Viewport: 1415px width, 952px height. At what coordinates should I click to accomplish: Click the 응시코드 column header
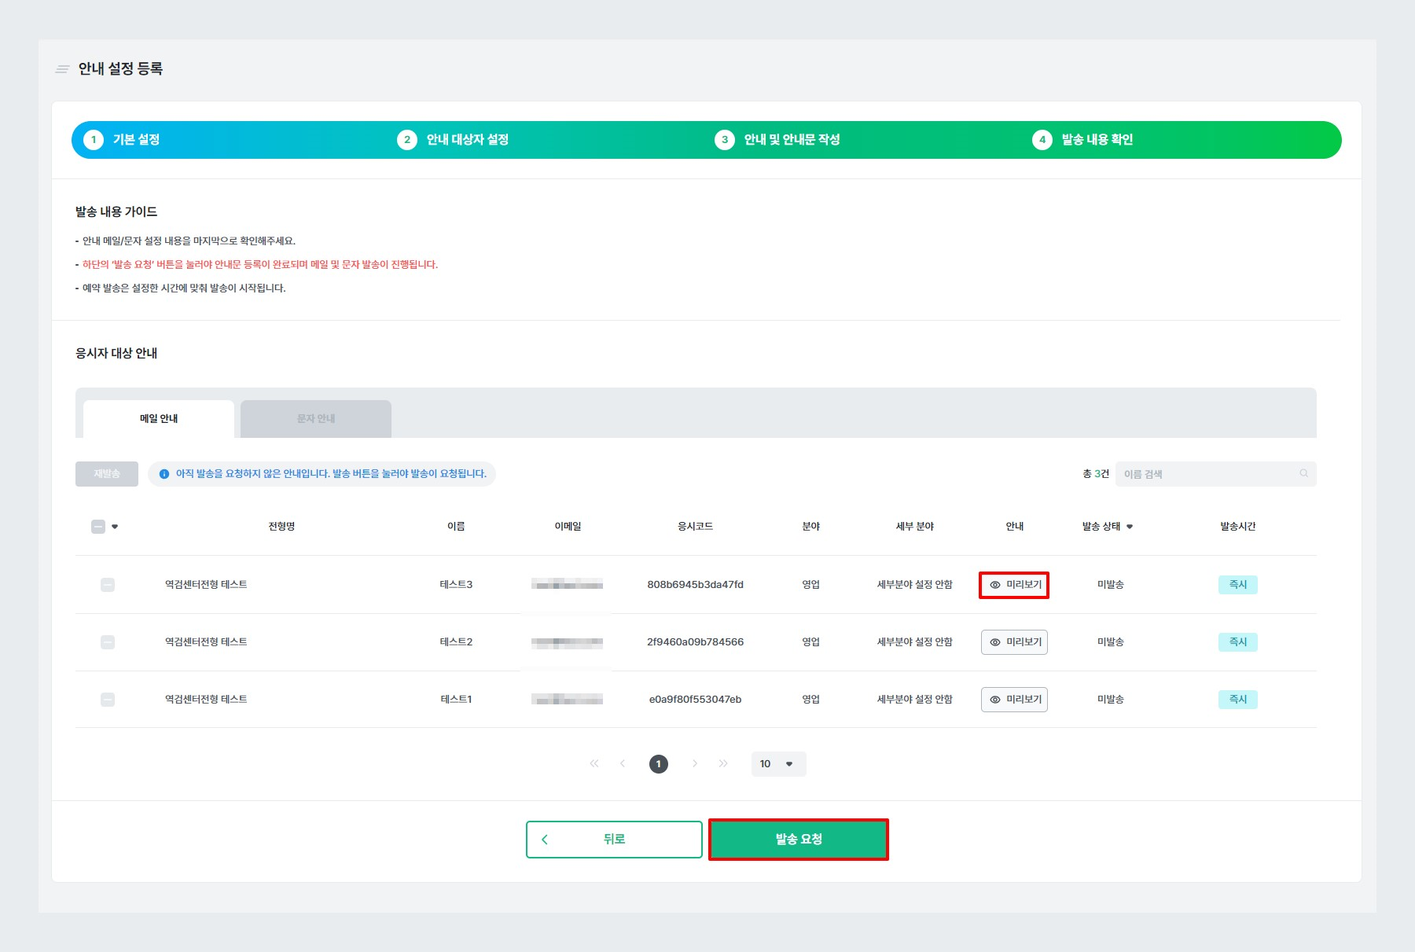pyautogui.click(x=696, y=527)
